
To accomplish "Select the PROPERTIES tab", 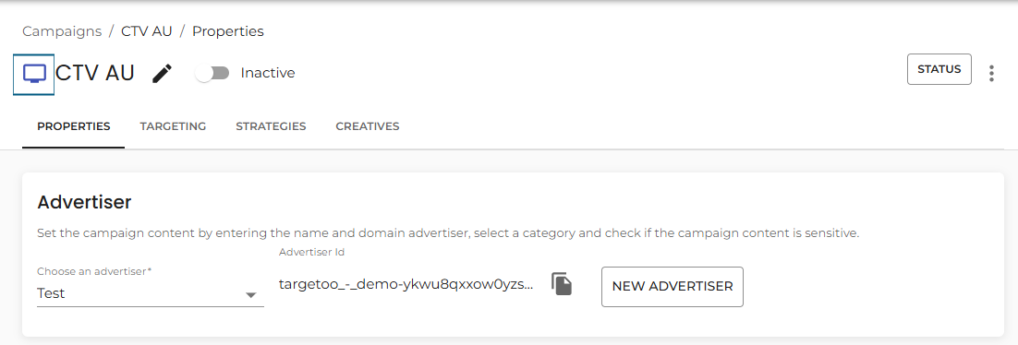I will [x=73, y=126].
